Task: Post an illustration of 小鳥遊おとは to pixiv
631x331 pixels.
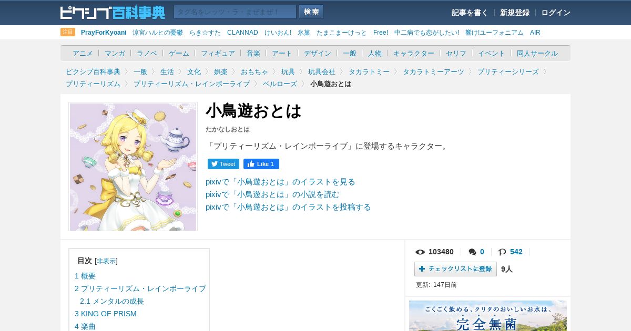Action: point(288,207)
